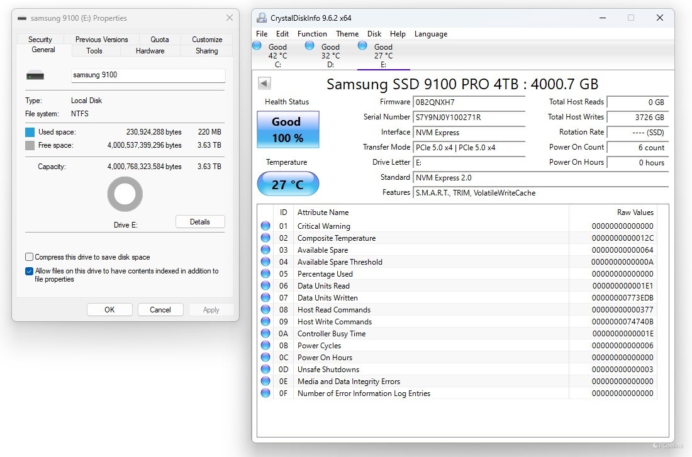The height and width of the screenshot is (457, 692).
Task: Select the D: drive status orb
Action: 310,46
